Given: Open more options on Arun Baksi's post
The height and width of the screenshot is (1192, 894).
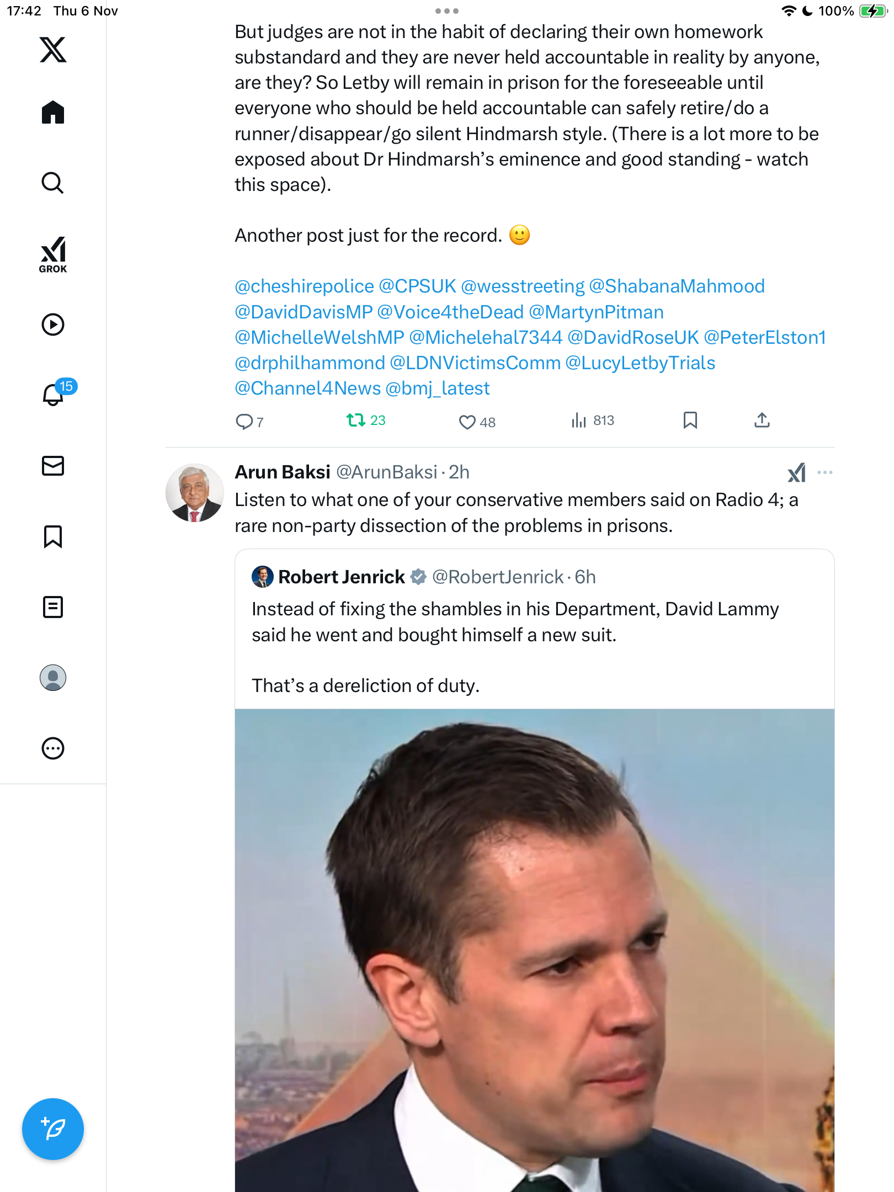Looking at the screenshot, I should point(825,472).
